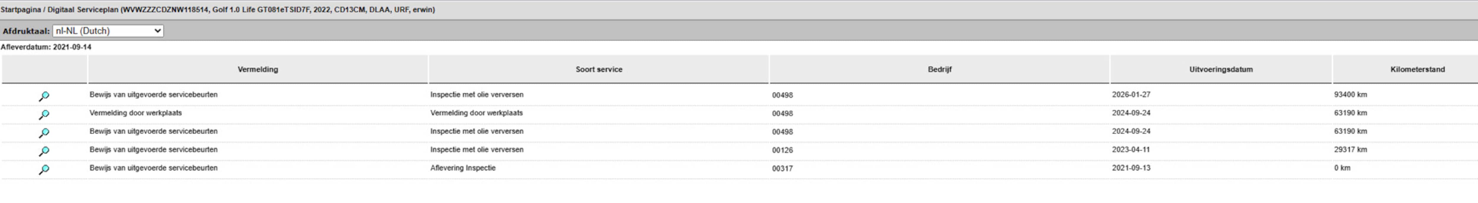Click the 93400 km mileage cell
The height and width of the screenshot is (203, 1478).
tap(1351, 95)
